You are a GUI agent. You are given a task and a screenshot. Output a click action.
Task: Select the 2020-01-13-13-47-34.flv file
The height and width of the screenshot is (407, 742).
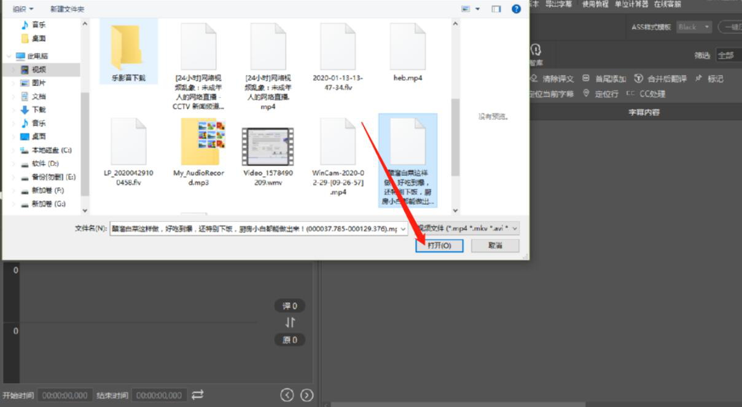338,57
